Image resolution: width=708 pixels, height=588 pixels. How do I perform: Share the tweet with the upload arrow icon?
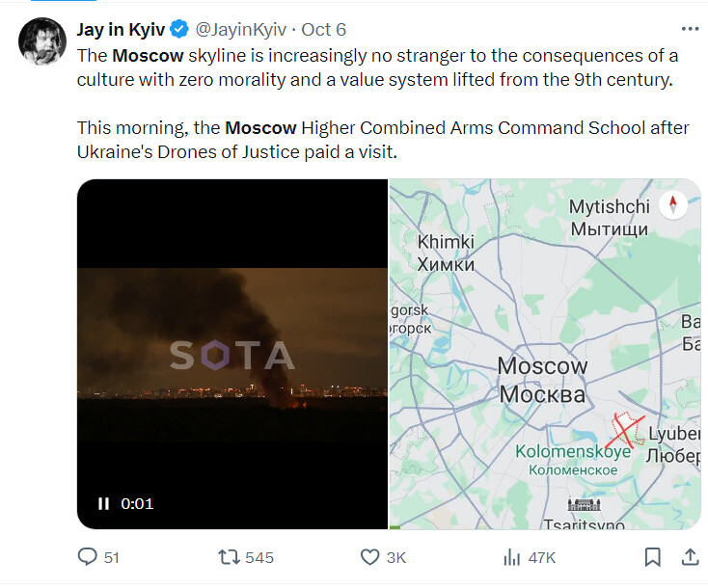(690, 556)
